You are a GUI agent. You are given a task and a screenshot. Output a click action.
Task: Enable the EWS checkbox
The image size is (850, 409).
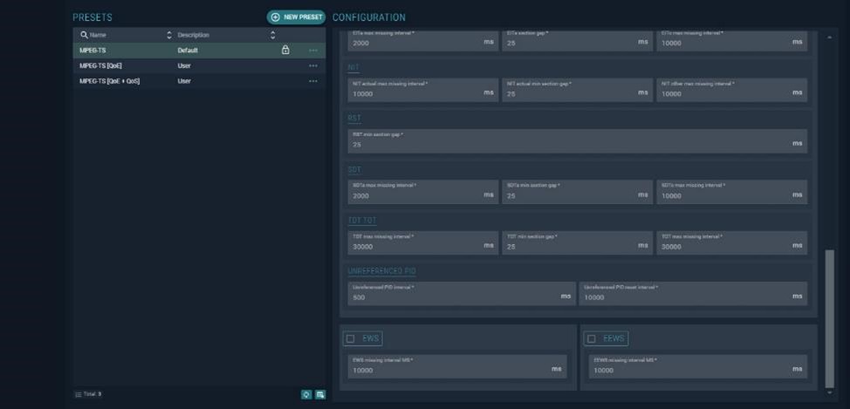pyautogui.click(x=350, y=338)
